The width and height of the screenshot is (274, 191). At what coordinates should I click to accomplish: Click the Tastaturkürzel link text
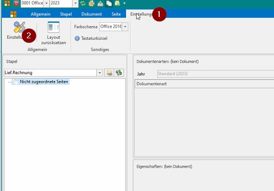[x=94, y=38]
